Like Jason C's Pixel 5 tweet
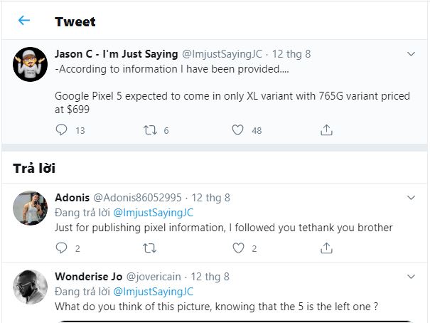The height and width of the screenshot is (323, 430). 238,130
